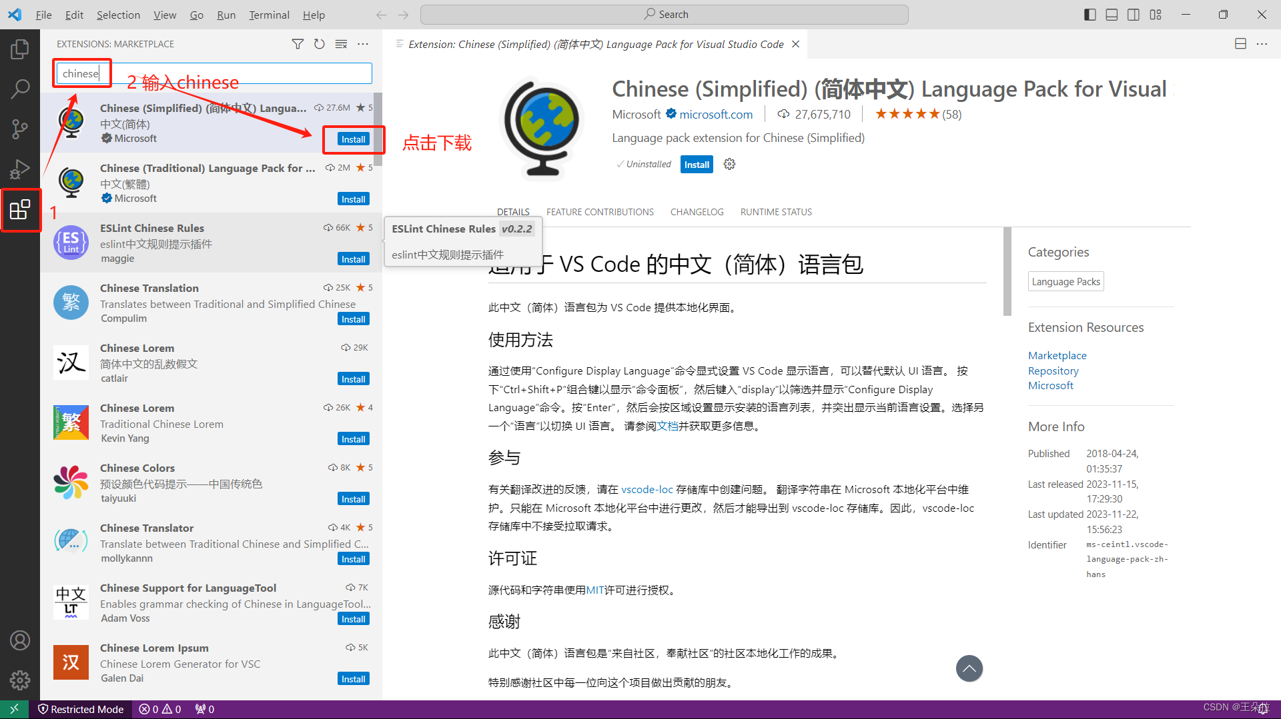This screenshot has width=1281, height=719.
Task: Click the top command center Search box
Action: (665, 15)
